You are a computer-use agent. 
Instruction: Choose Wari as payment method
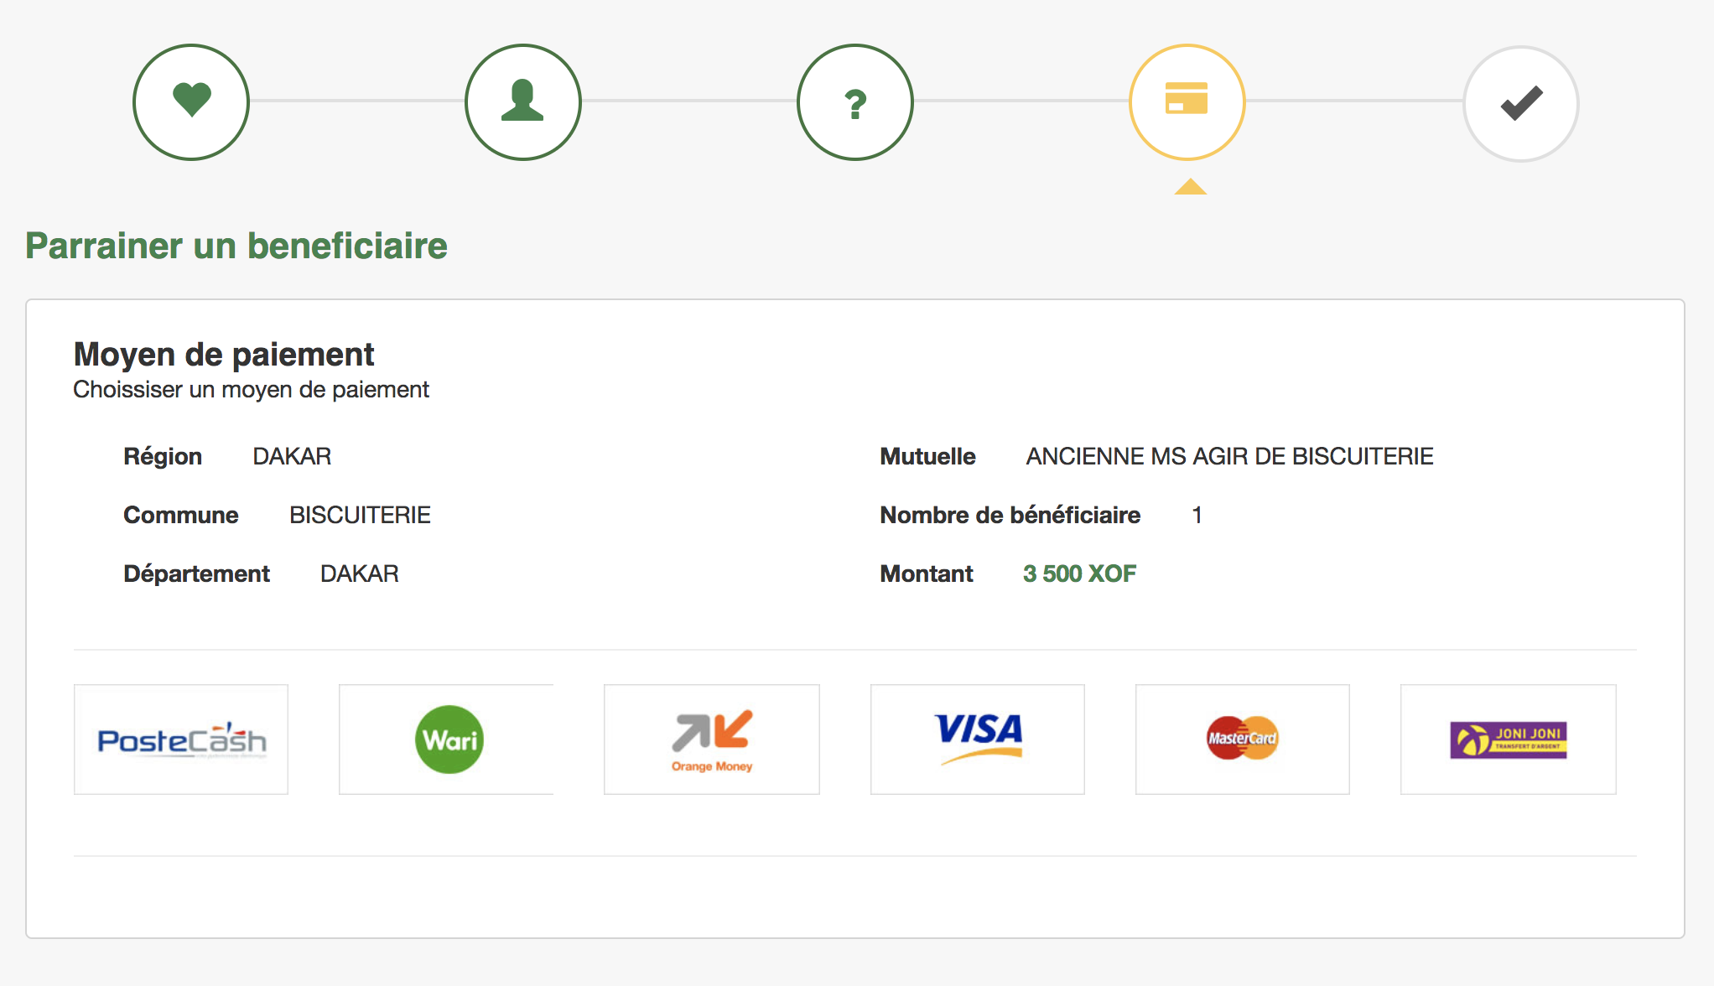click(447, 739)
